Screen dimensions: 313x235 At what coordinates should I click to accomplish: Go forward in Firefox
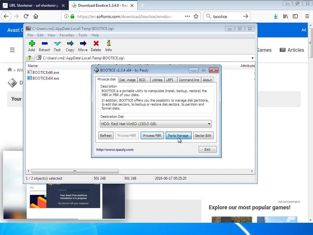(x=16, y=17)
